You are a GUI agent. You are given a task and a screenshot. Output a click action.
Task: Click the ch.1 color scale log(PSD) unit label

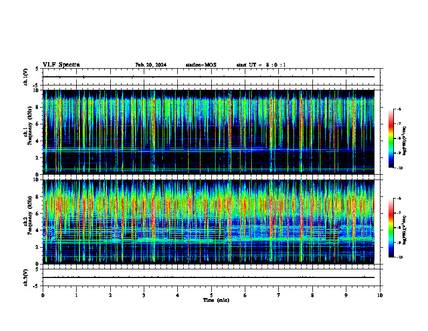point(405,141)
